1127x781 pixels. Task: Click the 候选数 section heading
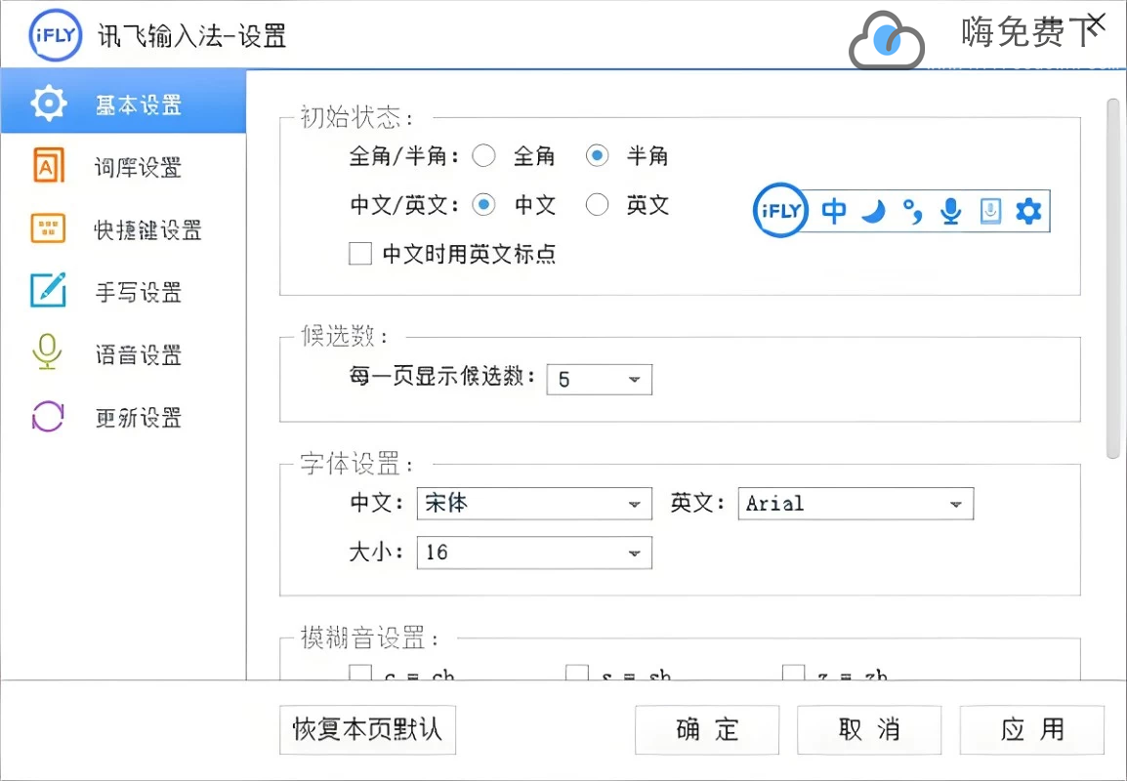click(x=345, y=336)
